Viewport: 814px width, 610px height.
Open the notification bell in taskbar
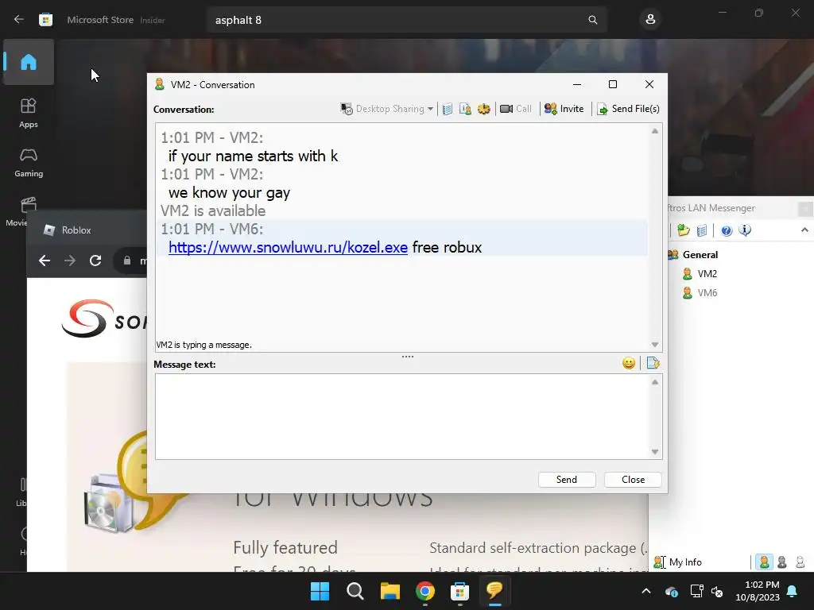[x=793, y=591]
